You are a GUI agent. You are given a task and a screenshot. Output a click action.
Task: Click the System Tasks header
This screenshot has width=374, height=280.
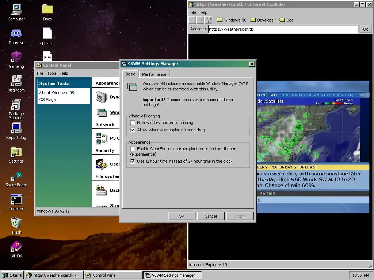tap(64, 83)
